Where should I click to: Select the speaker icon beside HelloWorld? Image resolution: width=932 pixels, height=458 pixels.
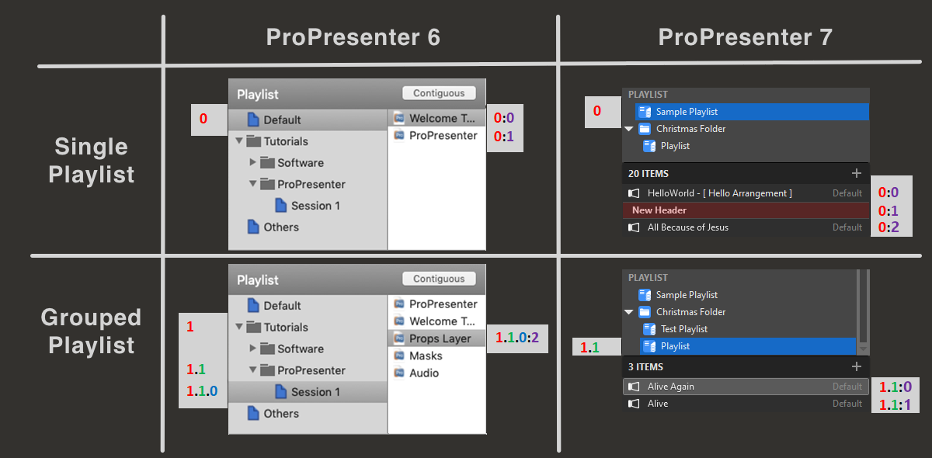(x=633, y=193)
